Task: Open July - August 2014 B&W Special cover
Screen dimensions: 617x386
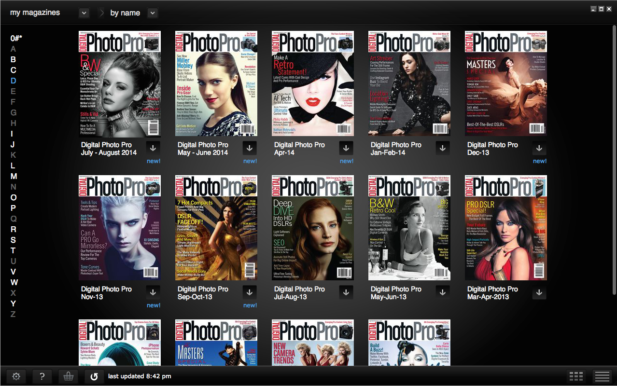Action: pyautogui.click(x=120, y=83)
